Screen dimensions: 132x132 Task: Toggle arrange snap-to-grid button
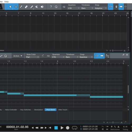tap(111, 7)
